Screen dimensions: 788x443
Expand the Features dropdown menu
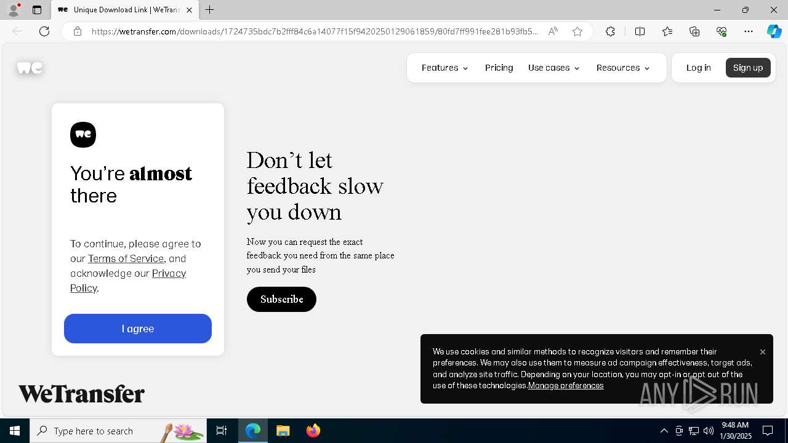coord(445,68)
